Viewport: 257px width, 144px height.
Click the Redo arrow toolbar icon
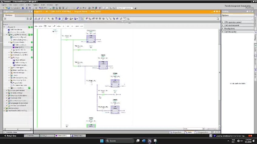[45, 8]
